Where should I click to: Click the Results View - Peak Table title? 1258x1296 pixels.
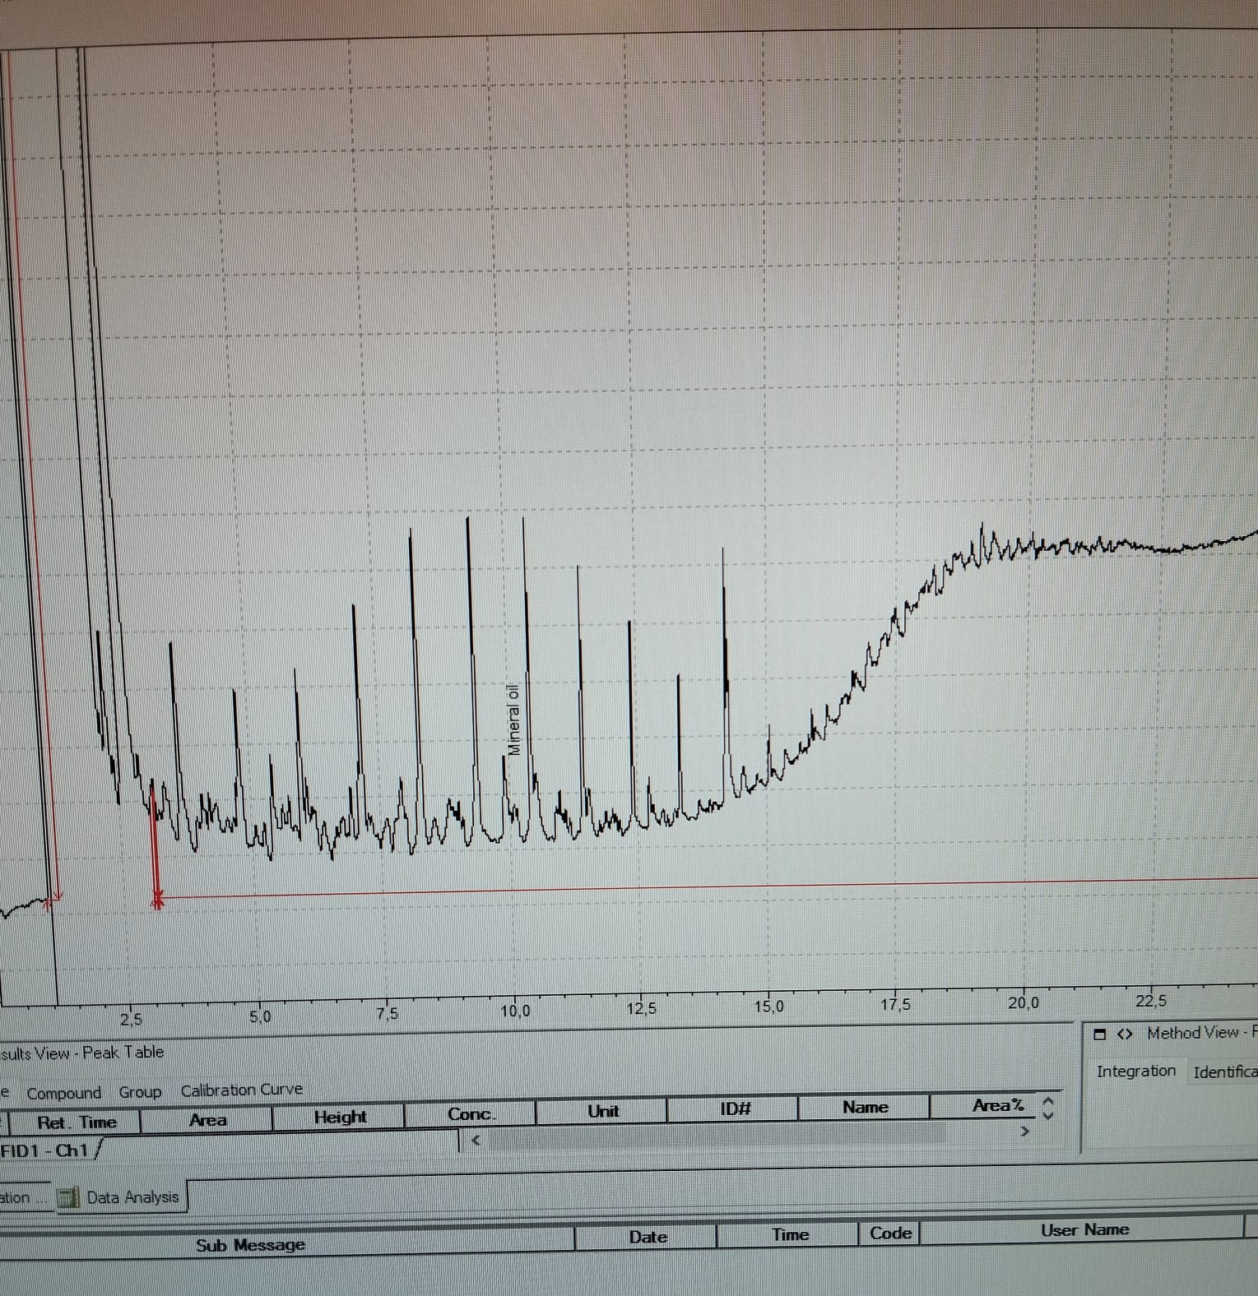coord(81,1053)
